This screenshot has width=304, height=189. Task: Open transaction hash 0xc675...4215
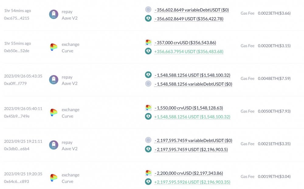pos(17,18)
